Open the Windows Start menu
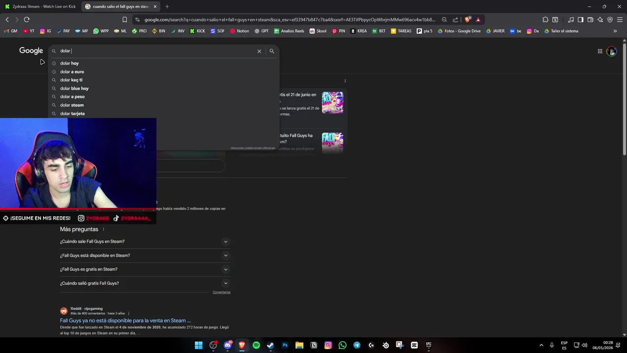This screenshot has height=353, width=627. [x=198, y=345]
